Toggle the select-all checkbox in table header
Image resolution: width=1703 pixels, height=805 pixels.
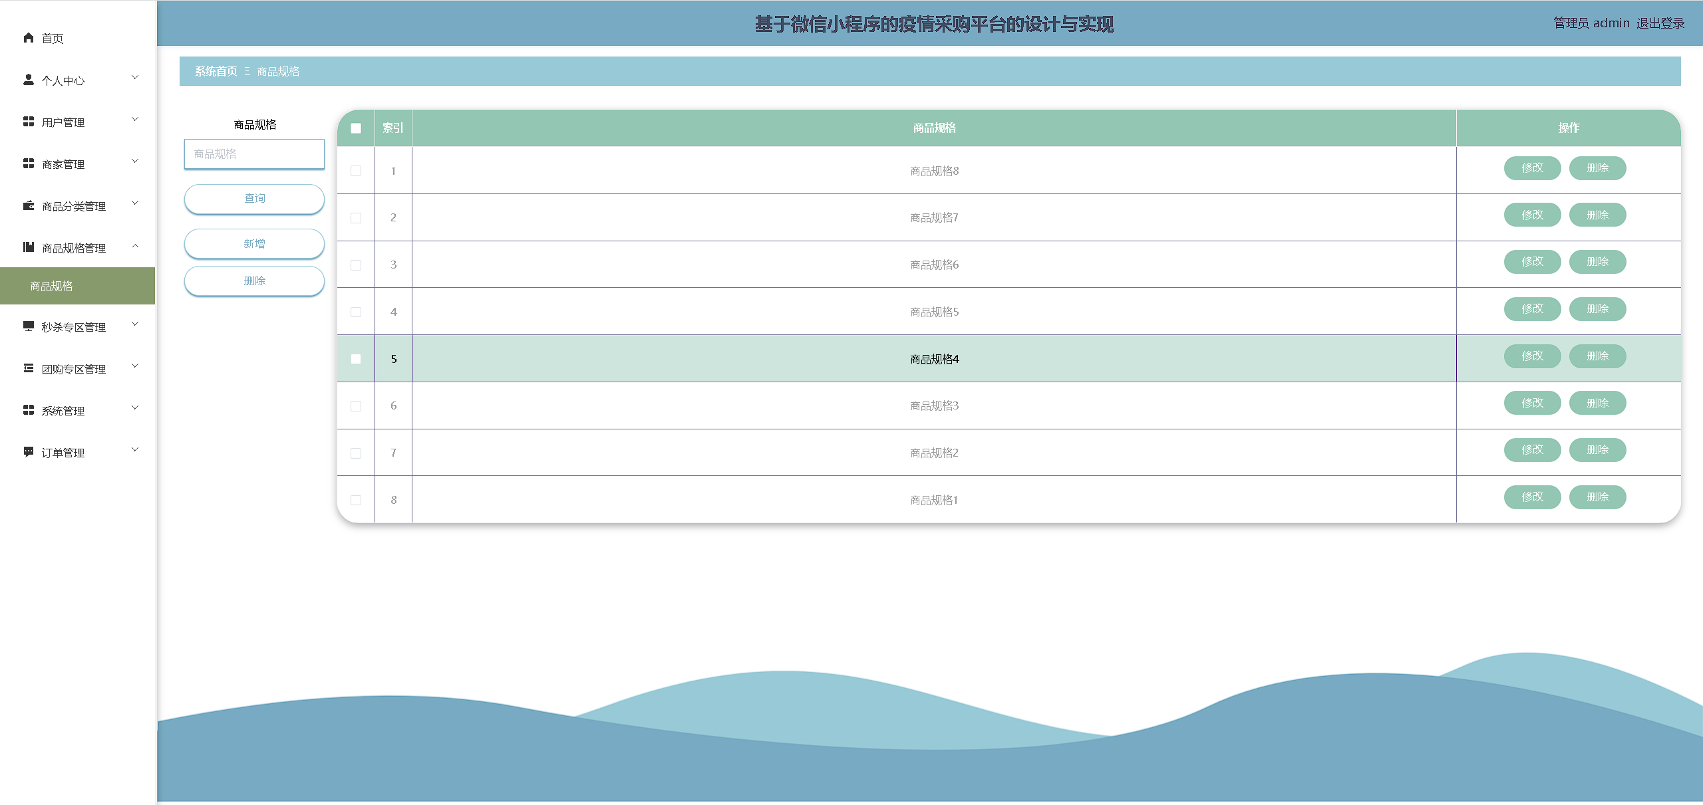pyautogui.click(x=356, y=128)
